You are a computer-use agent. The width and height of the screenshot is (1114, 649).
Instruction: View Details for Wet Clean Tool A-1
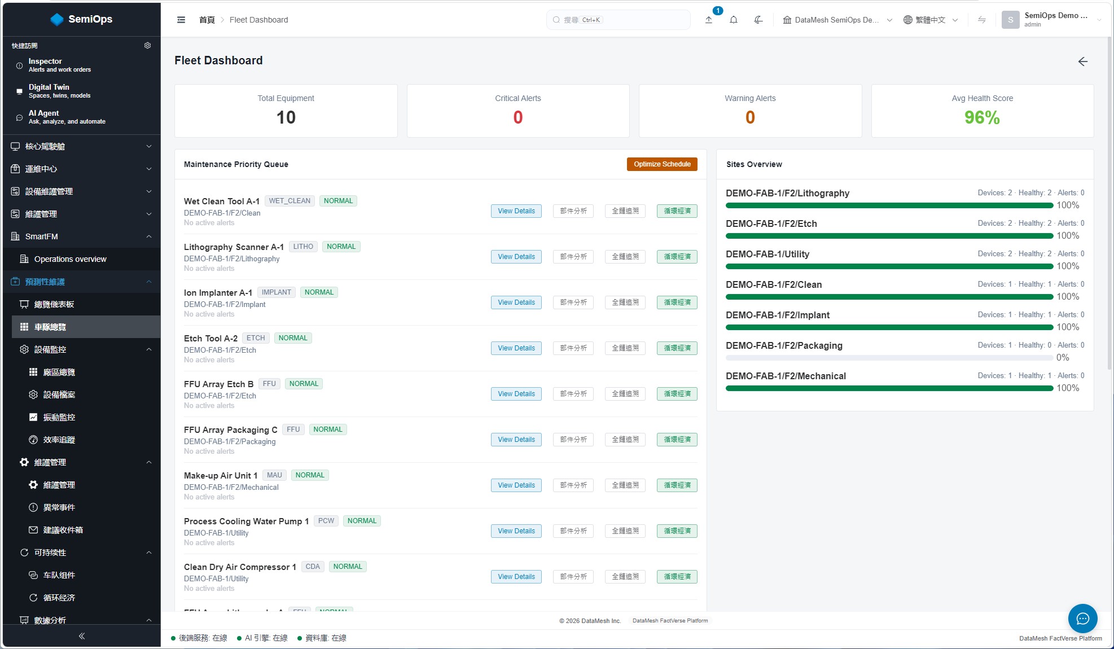click(516, 211)
